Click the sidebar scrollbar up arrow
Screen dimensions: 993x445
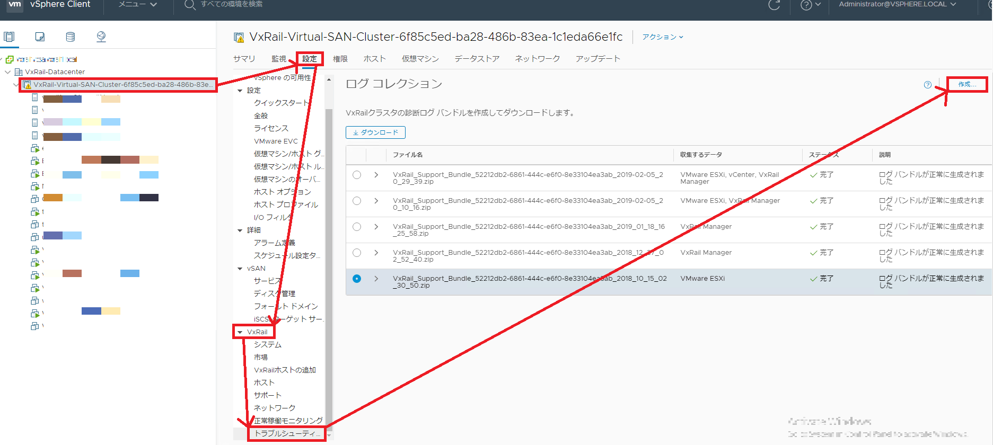[x=329, y=80]
